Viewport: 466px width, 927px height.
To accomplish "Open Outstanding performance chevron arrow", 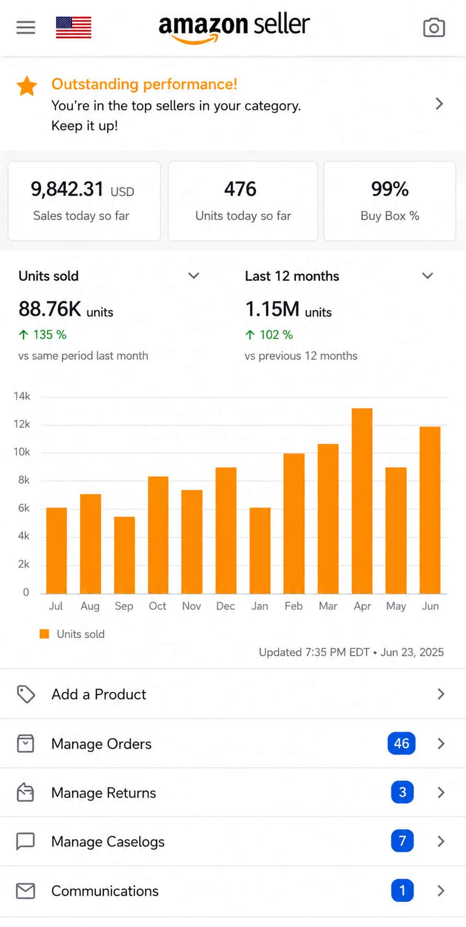I will 439,104.
